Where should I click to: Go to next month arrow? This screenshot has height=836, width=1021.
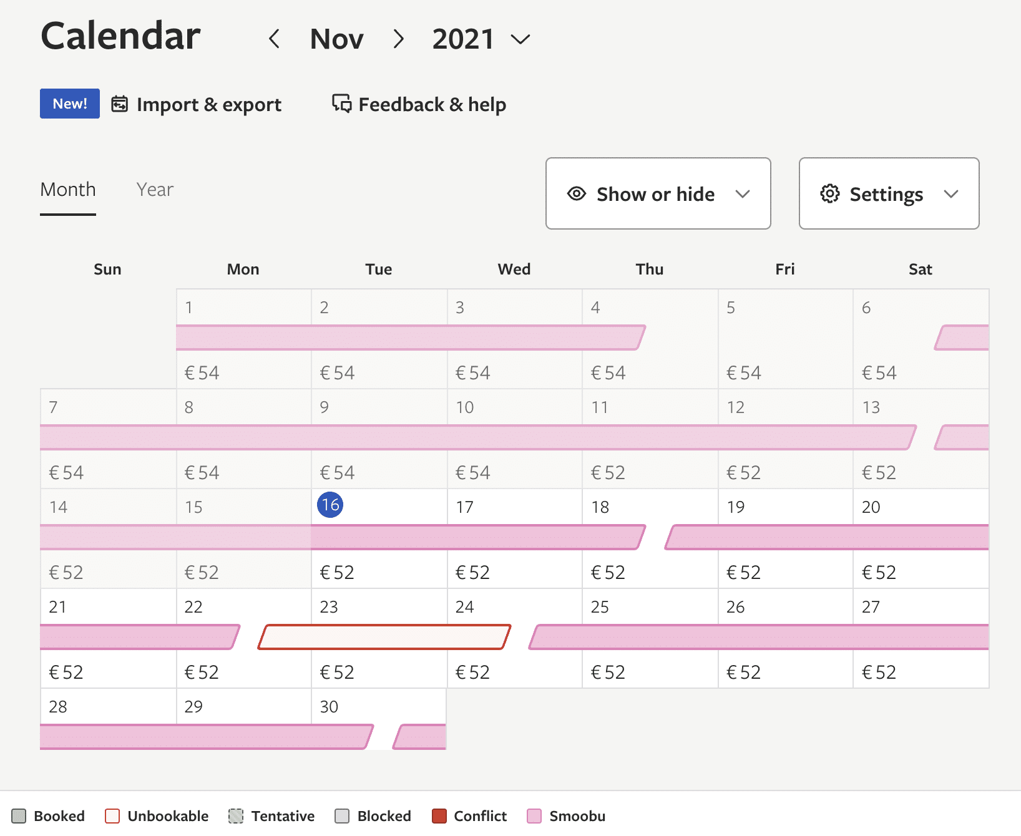399,39
